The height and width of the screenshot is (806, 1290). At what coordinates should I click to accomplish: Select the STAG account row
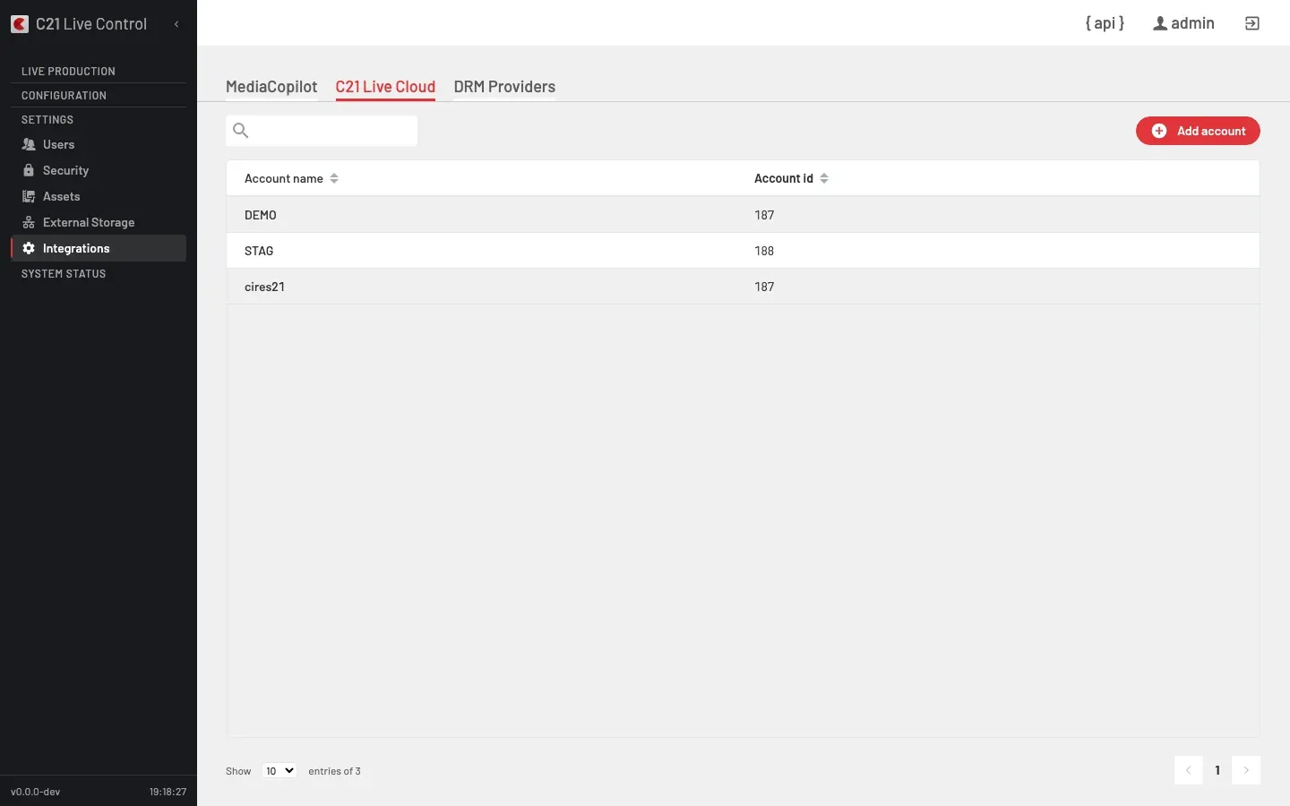coord(743,251)
